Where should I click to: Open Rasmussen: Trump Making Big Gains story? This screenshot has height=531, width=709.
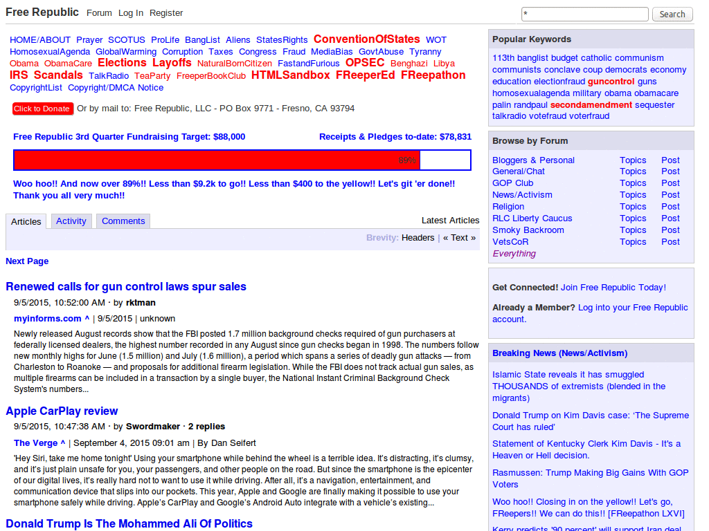tap(591, 478)
